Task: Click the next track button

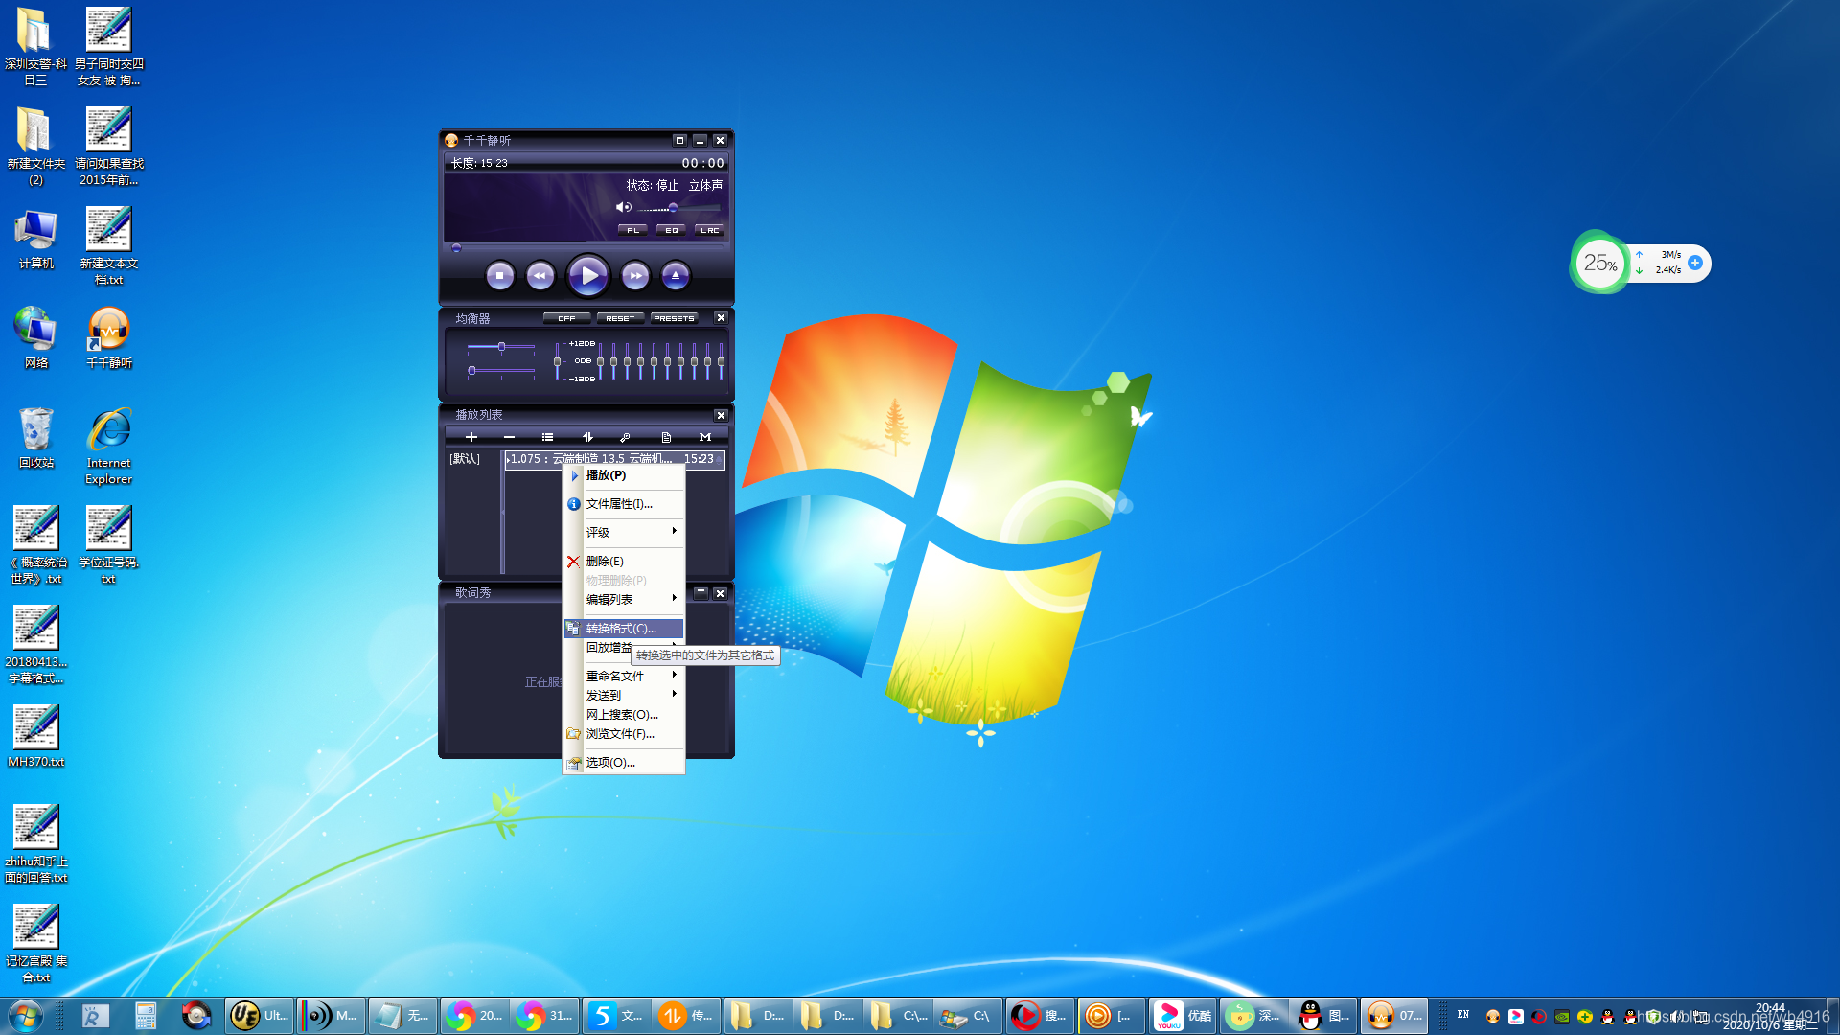Action: pyautogui.click(x=634, y=276)
